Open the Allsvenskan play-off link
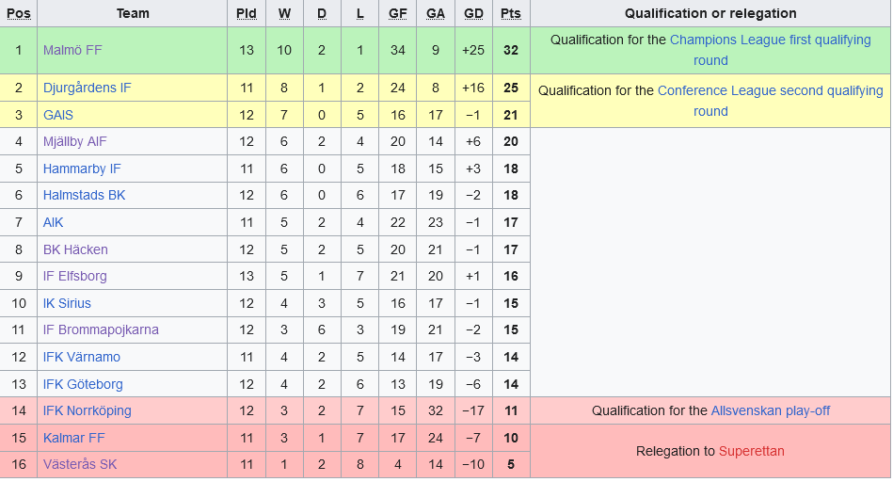This screenshot has height=482, width=893. point(770,410)
